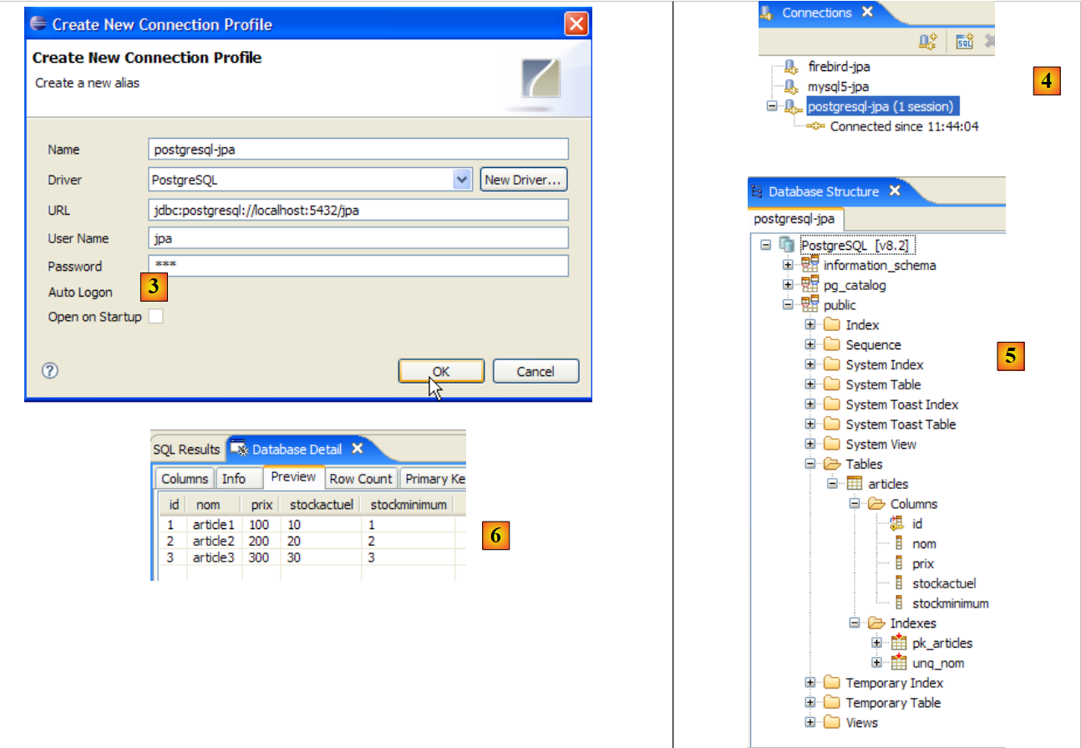Switch to the Row Count tab

click(x=360, y=479)
